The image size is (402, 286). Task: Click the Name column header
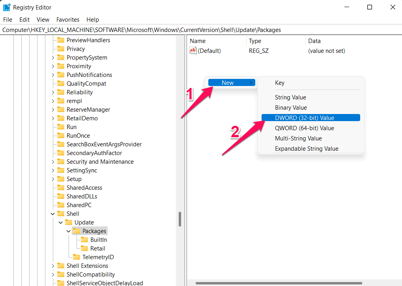coord(198,41)
